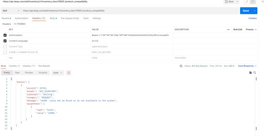The height and width of the screenshot is (137, 264).
Task: Click the Save icon button
Action: [229, 2]
